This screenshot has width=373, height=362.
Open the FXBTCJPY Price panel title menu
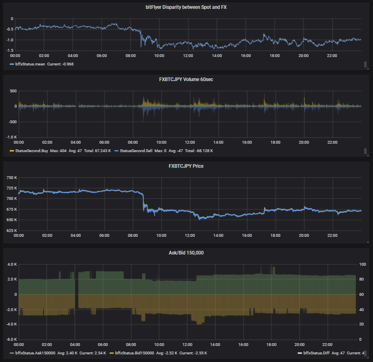click(186, 166)
